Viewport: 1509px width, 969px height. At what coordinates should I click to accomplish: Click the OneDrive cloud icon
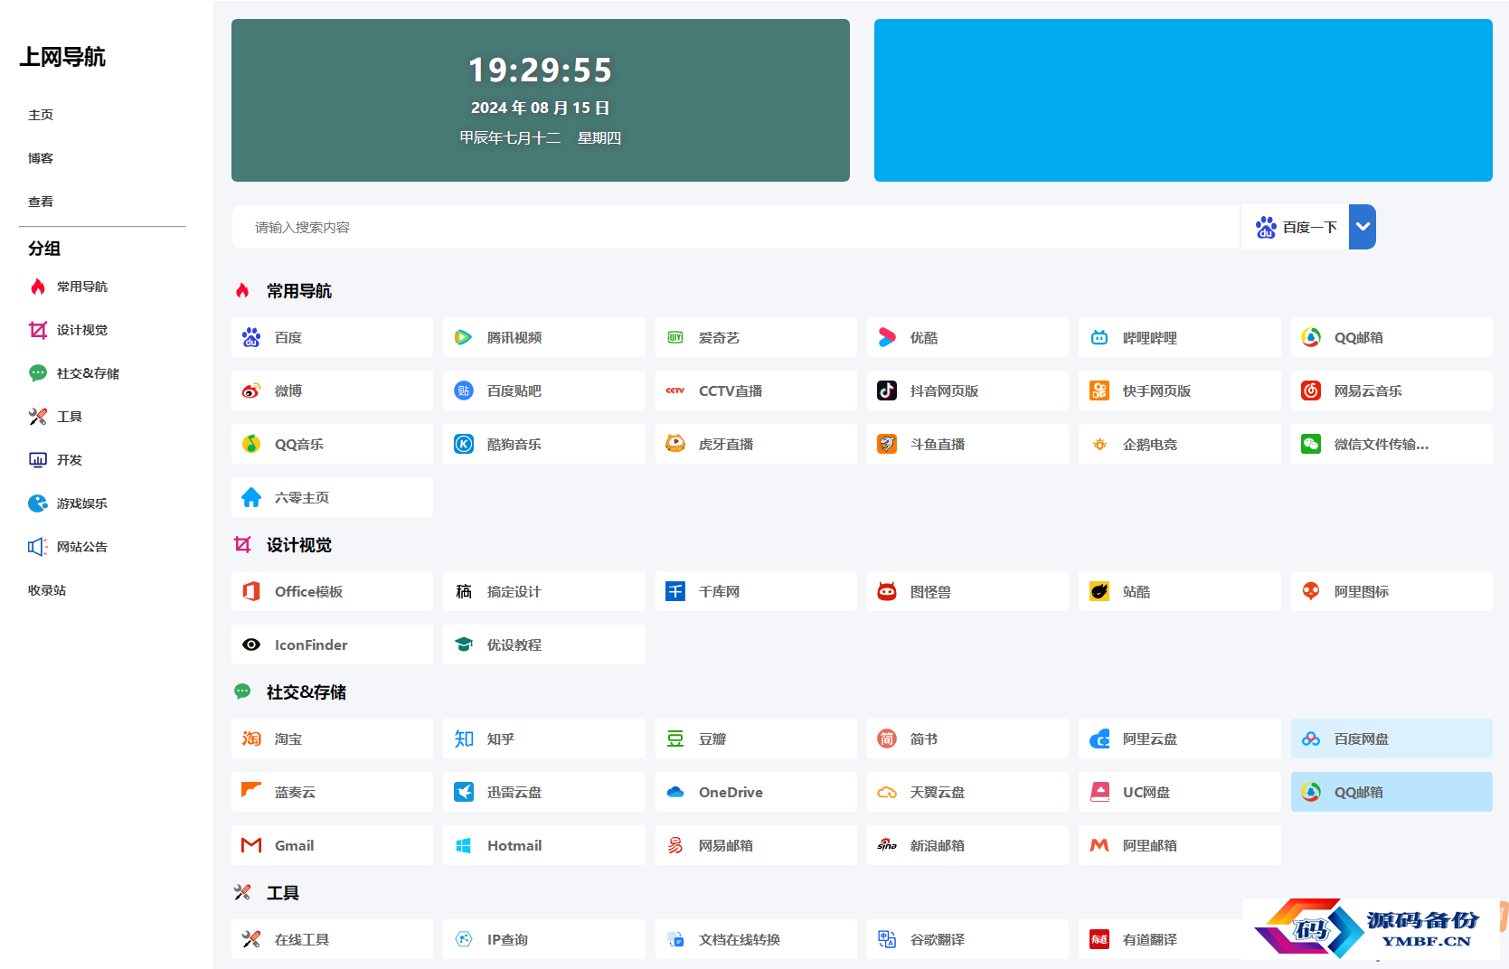pos(675,792)
